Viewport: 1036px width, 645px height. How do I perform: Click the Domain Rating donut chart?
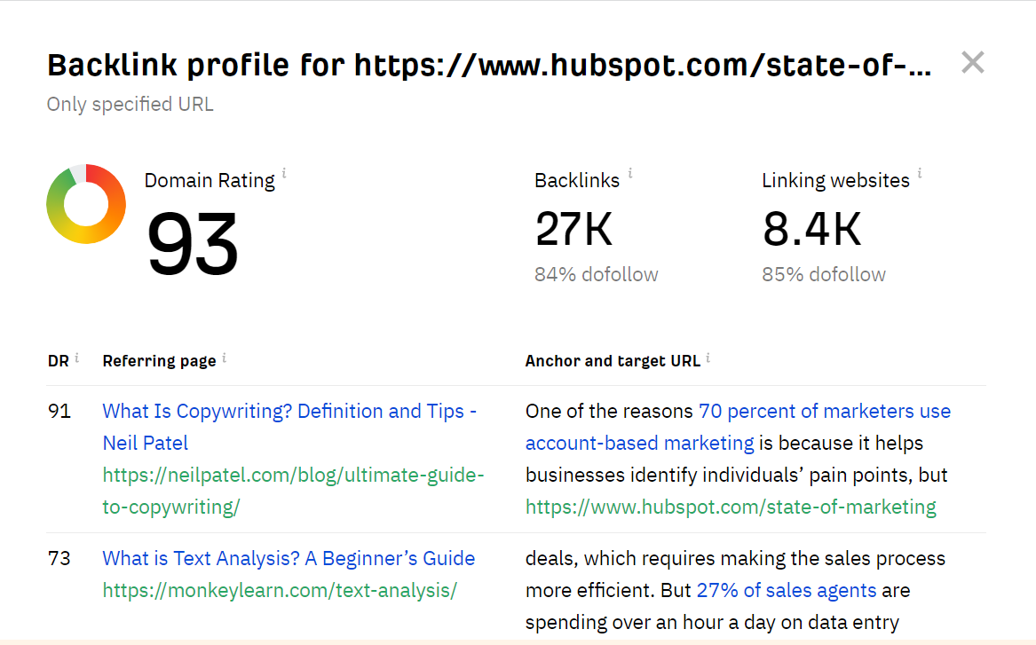tap(86, 204)
